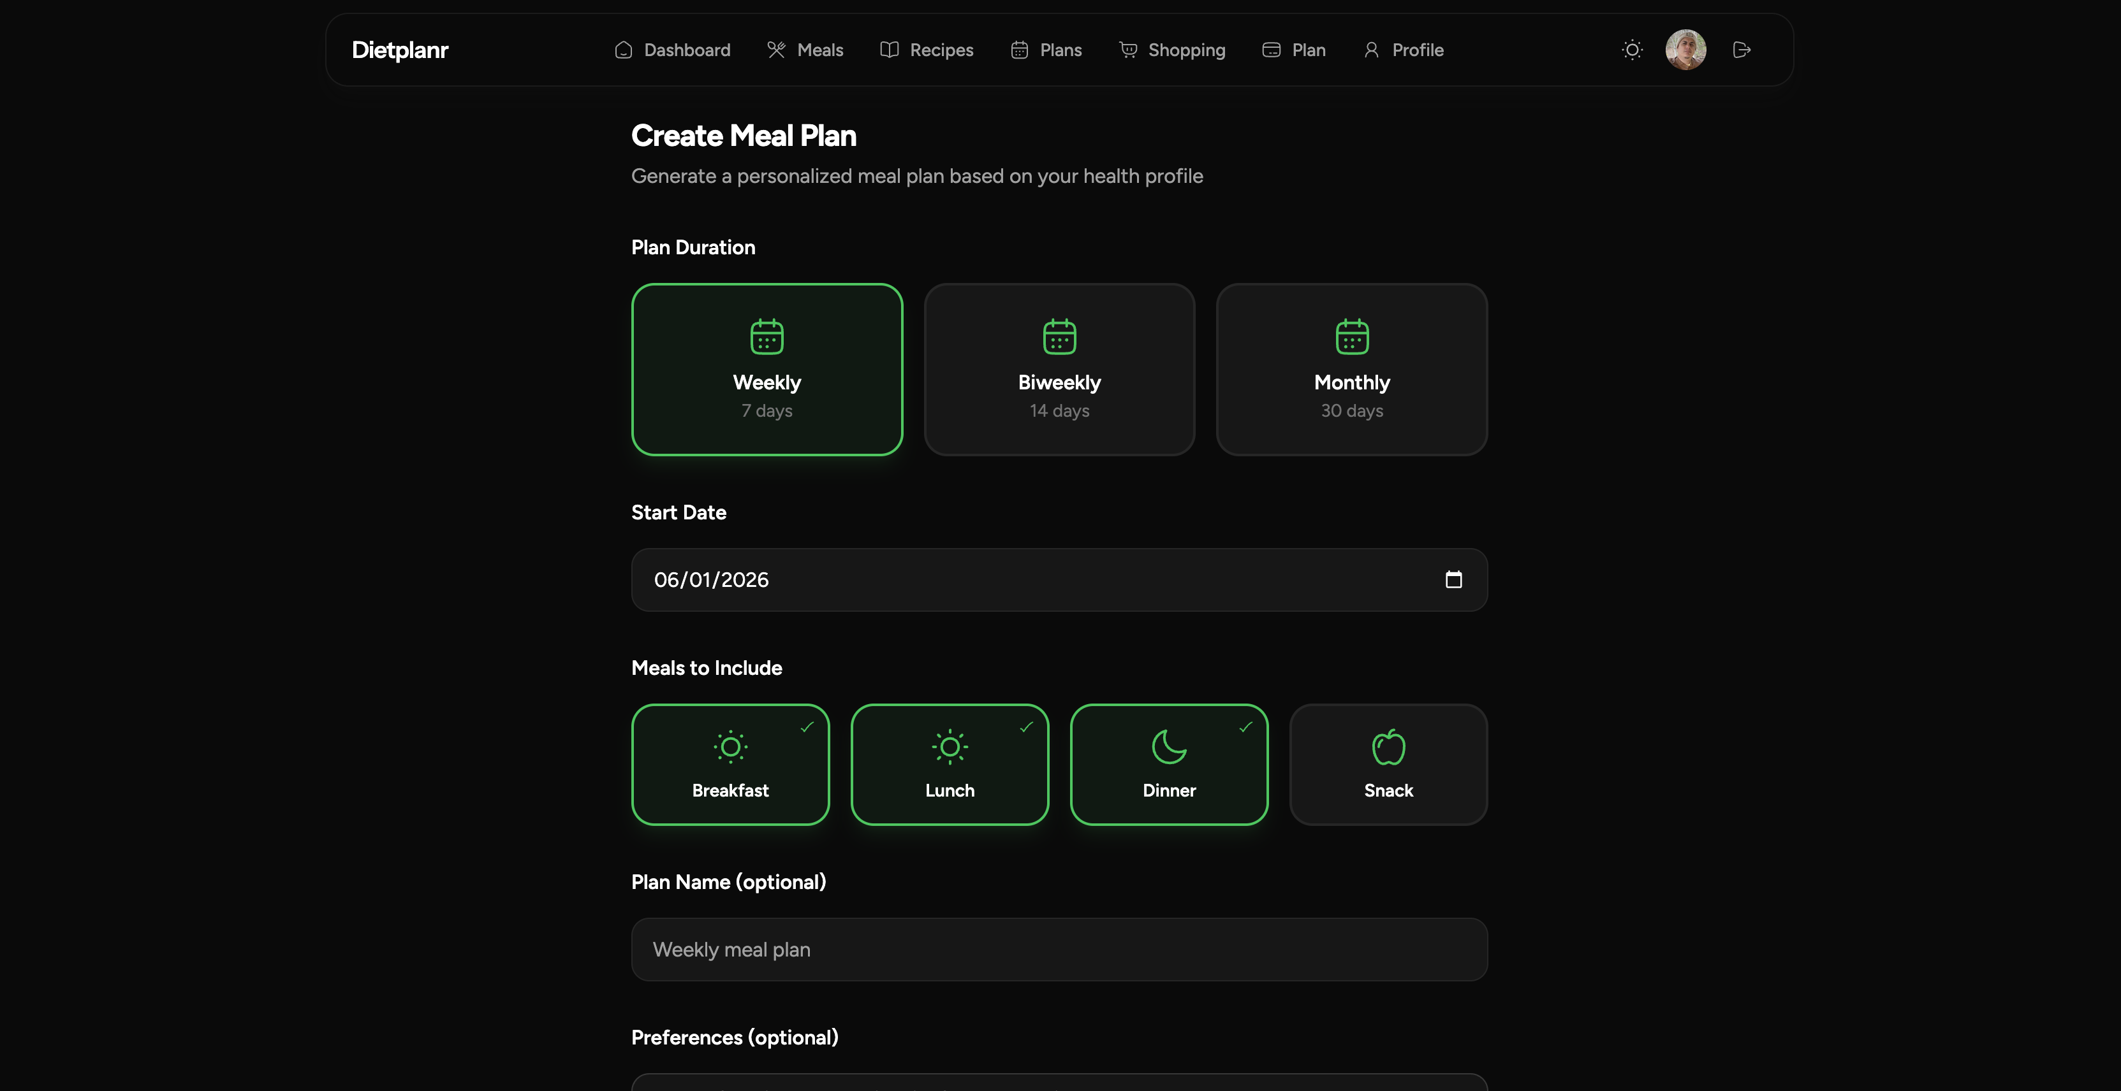
Task: Click the Dietplanr logo
Action: pyautogui.click(x=399, y=49)
